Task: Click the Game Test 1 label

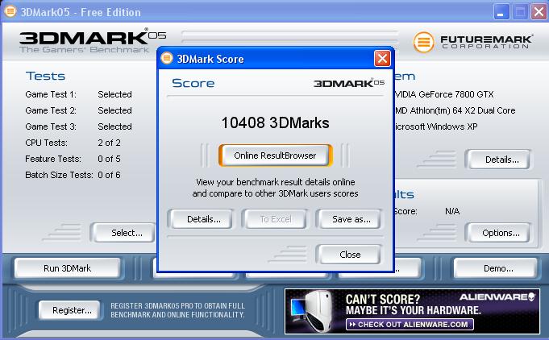Action: [x=51, y=94]
